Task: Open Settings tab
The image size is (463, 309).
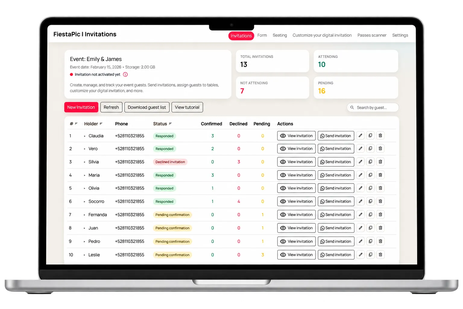Action: click(400, 35)
